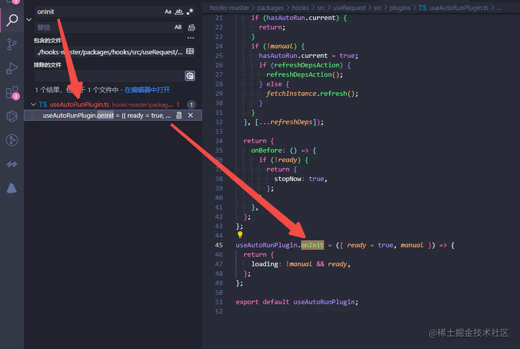Click 'loading: !manual && ready,' line

tap(301, 264)
